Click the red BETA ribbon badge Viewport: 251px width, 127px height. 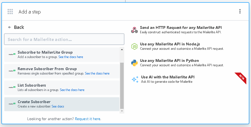(241, 78)
